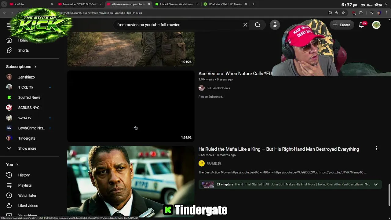The width and height of the screenshot is (391, 220).
Task: Open the YouTube account avatar menu
Action: point(376,25)
